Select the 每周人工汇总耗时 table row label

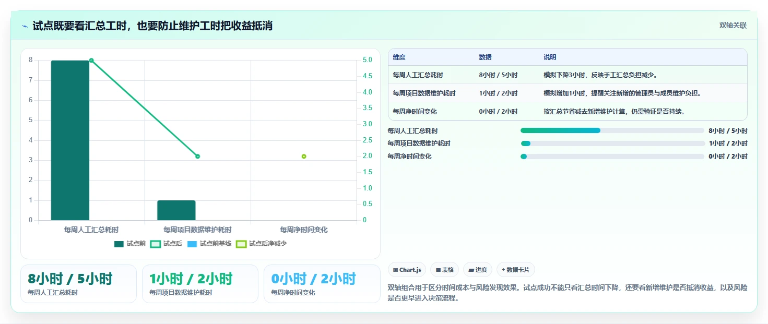pyautogui.click(x=418, y=75)
